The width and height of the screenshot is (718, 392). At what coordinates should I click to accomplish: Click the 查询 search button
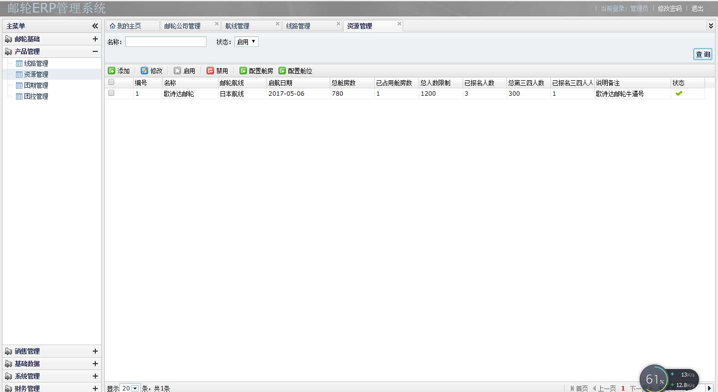pos(703,54)
